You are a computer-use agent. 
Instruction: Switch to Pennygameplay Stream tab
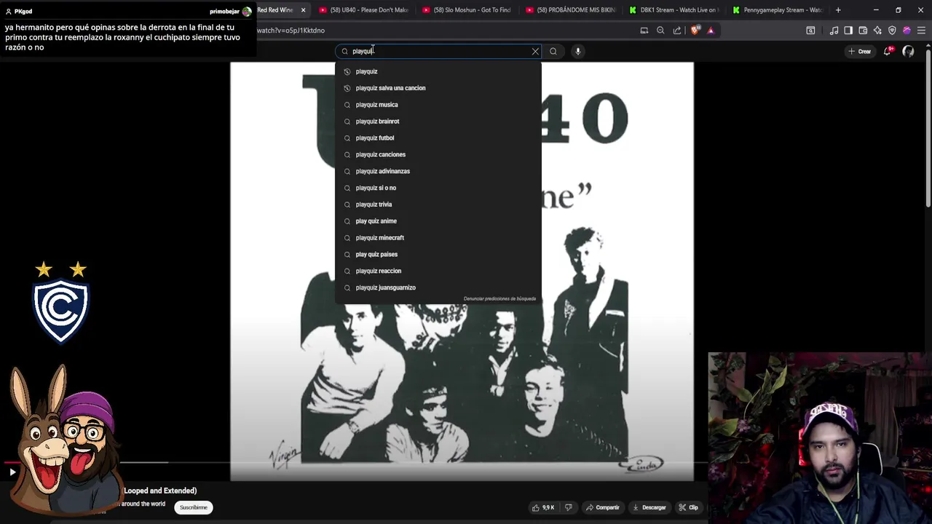[778, 10]
